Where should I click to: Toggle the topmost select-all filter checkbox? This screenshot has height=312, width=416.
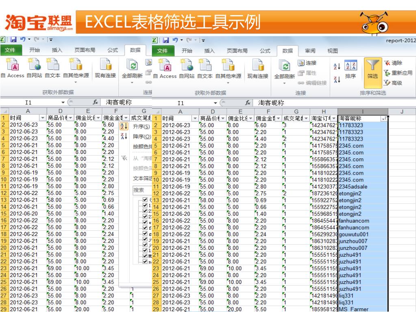(x=145, y=199)
